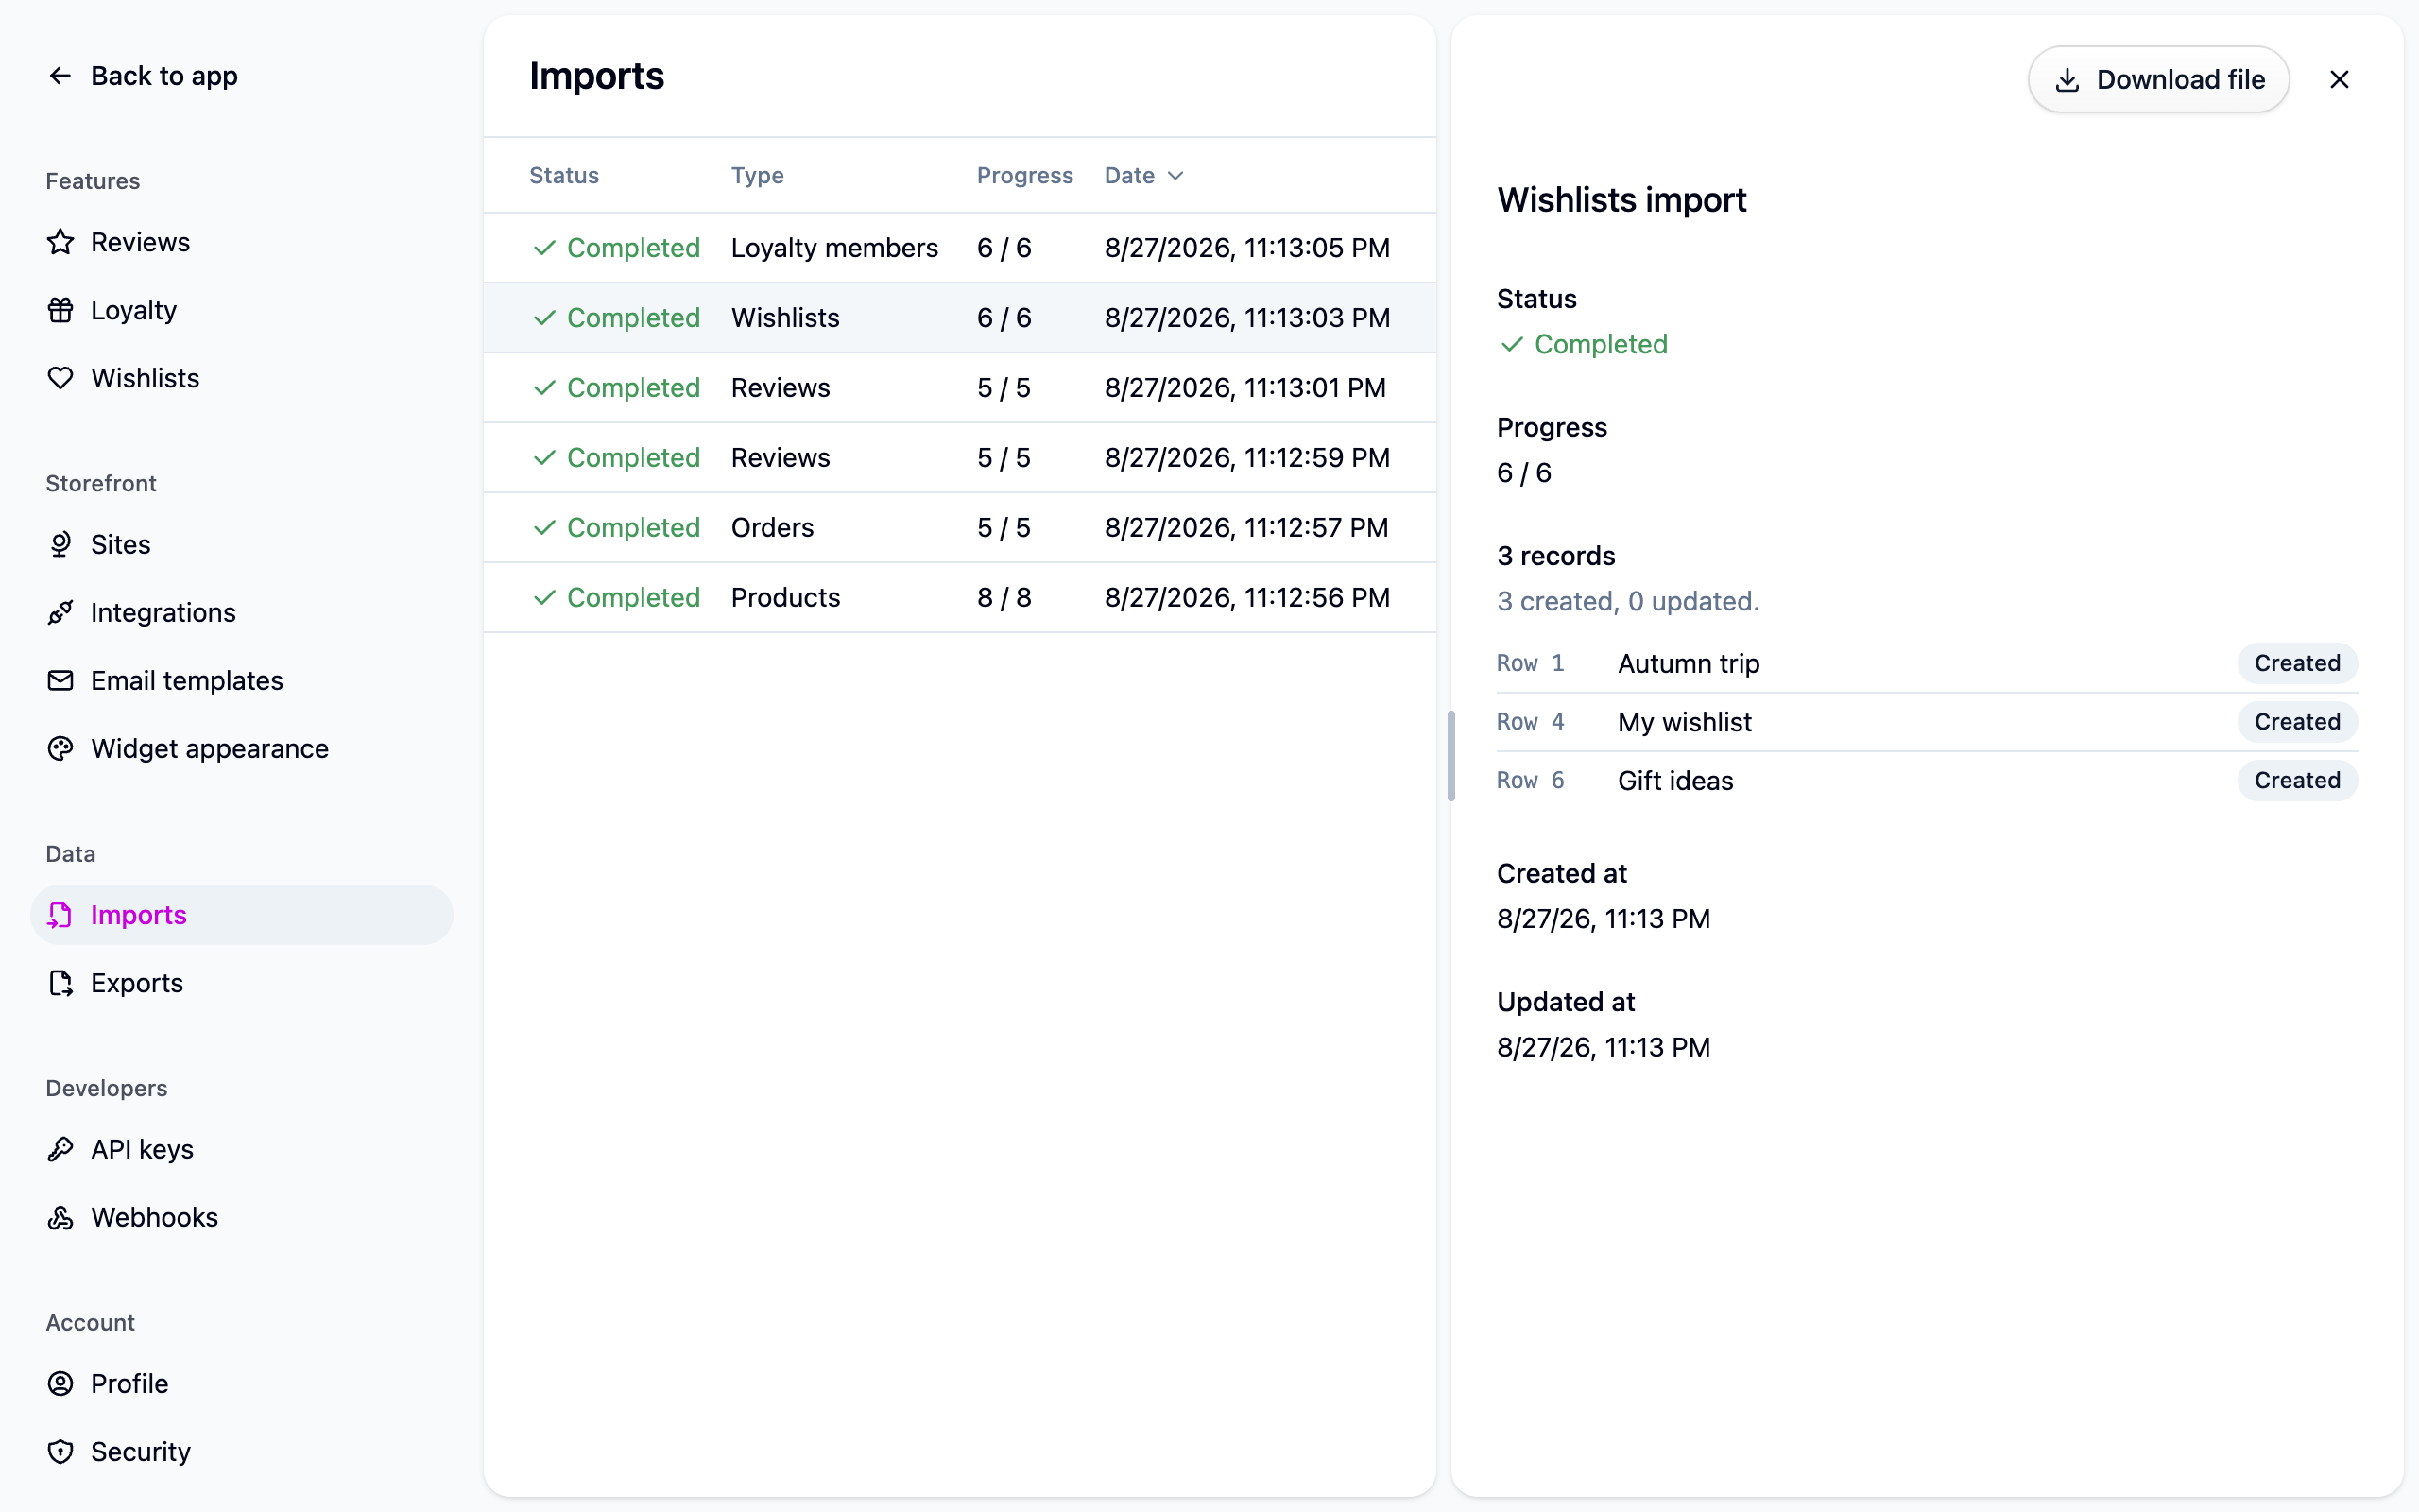
Task: Click the 3 created, 0 updated text
Action: coord(1627,602)
